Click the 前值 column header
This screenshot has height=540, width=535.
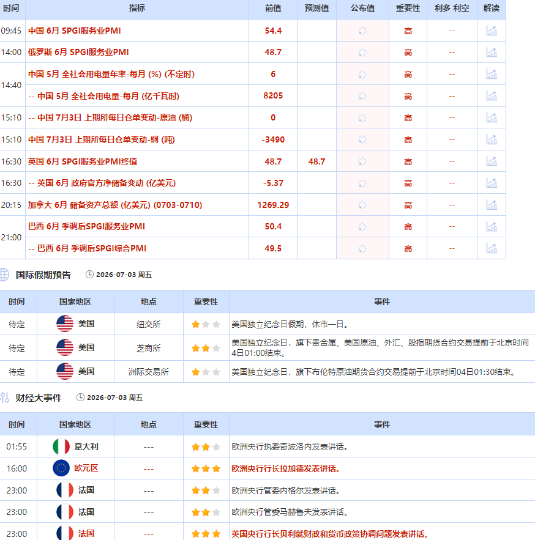[273, 9]
